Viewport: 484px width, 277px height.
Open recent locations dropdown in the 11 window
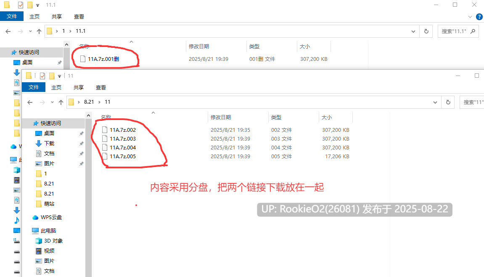(52, 102)
